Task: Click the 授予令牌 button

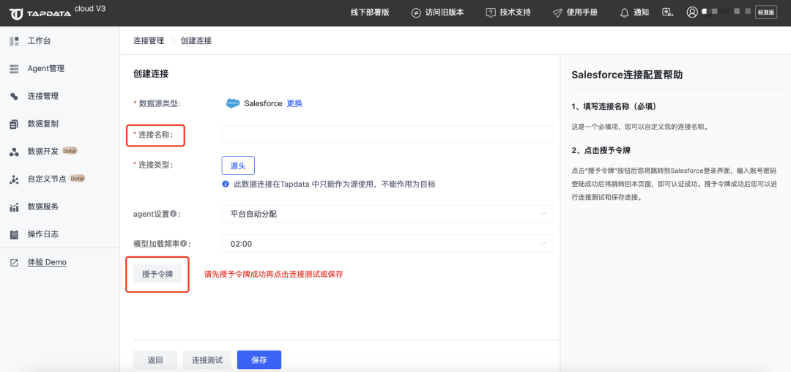Action: click(157, 275)
